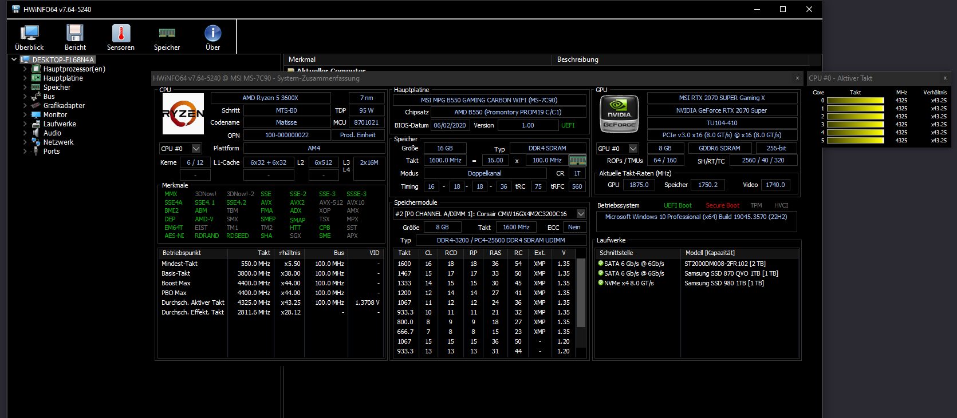Click the AMD B550 Chipsatz field
This screenshot has width=957, height=418.
507,112
